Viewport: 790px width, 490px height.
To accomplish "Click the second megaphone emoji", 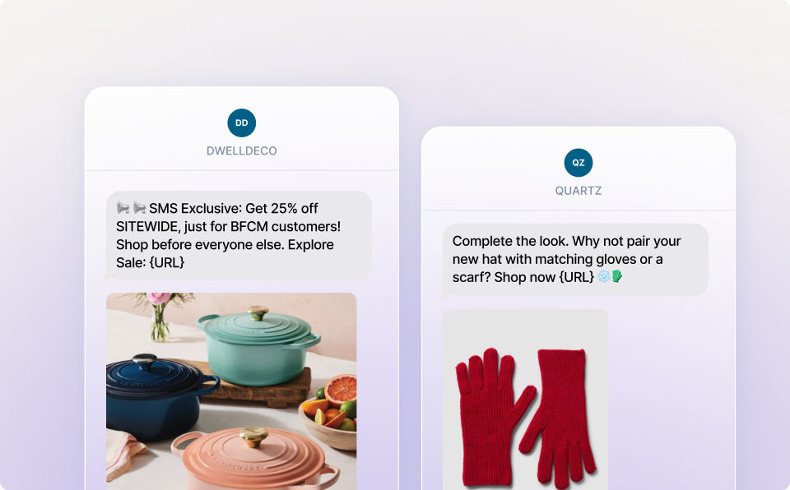I will point(140,207).
